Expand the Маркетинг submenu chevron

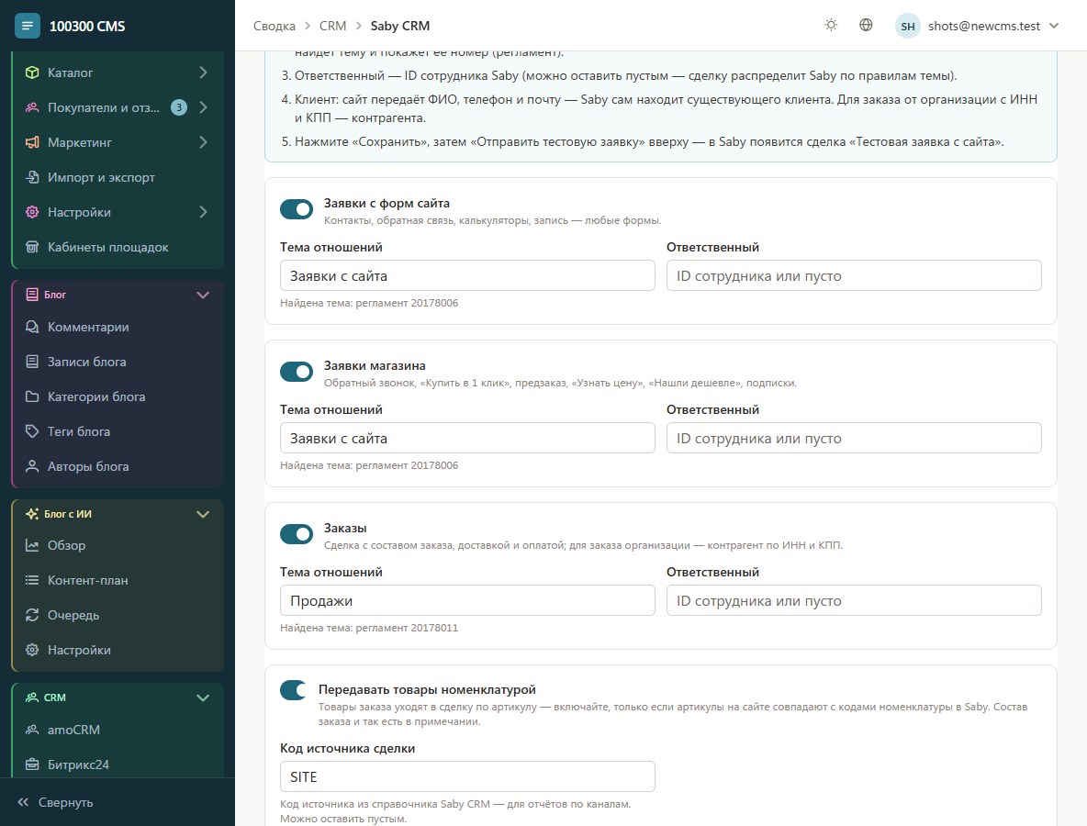(x=203, y=143)
